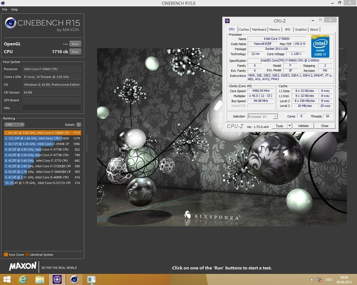Click the Close button in CPU-Z
Image resolution: width=357 pixels, height=285 pixels.
pyautogui.click(x=325, y=126)
